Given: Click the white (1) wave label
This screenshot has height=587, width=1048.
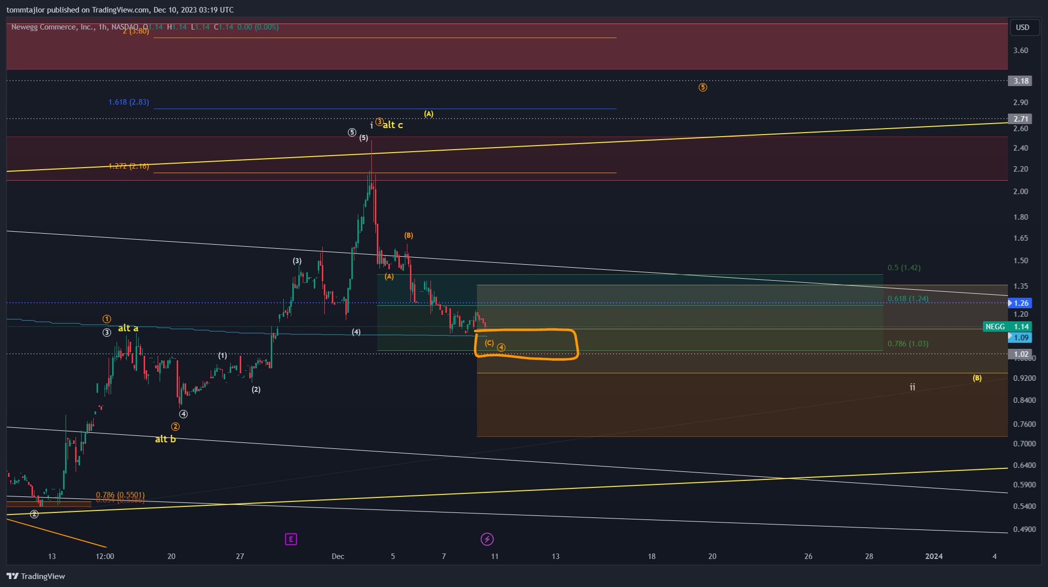Looking at the screenshot, I should pos(222,355).
